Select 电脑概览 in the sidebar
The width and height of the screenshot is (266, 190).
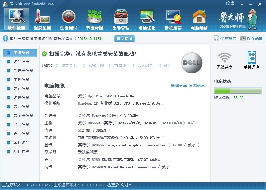(x=20, y=53)
